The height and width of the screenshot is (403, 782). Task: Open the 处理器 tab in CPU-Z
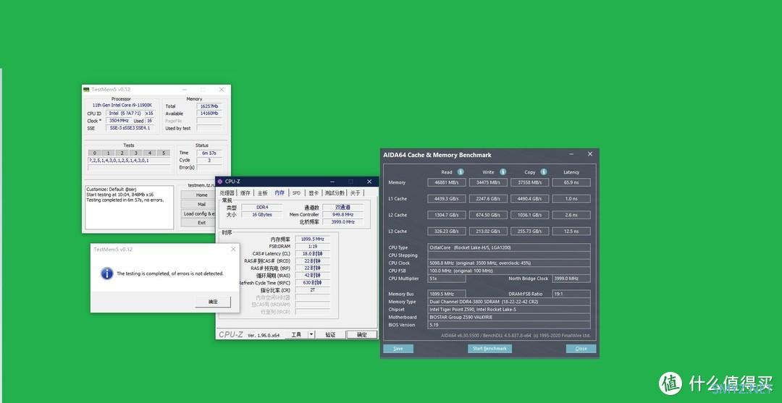(227, 192)
